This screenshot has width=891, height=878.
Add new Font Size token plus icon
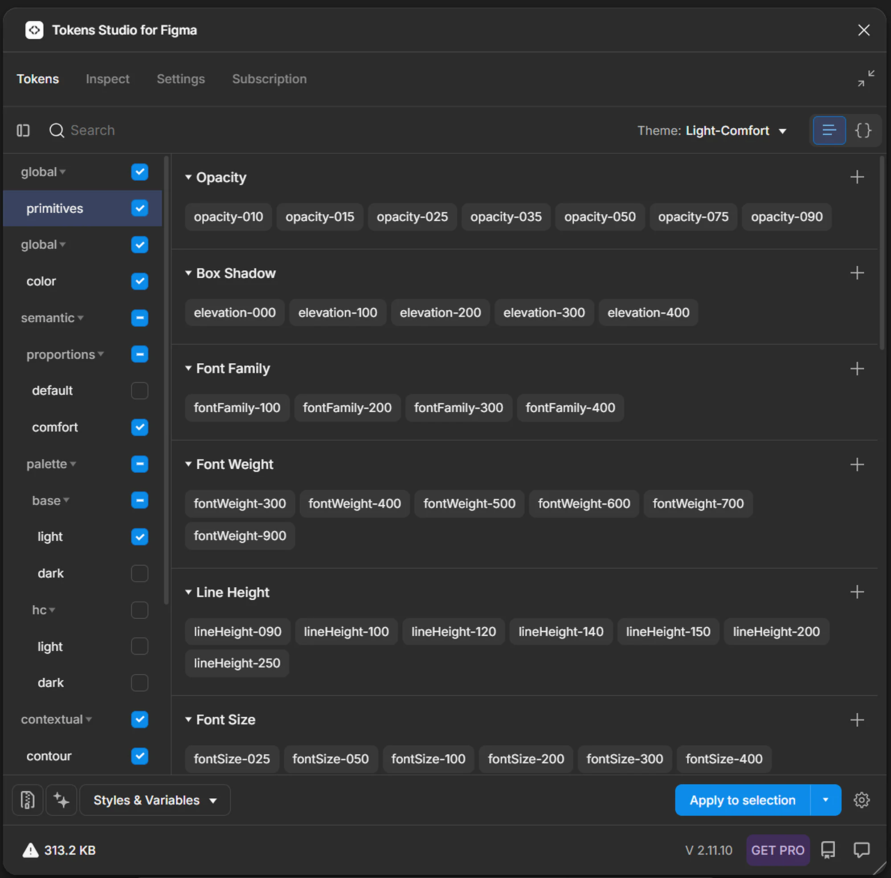(x=856, y=719)
